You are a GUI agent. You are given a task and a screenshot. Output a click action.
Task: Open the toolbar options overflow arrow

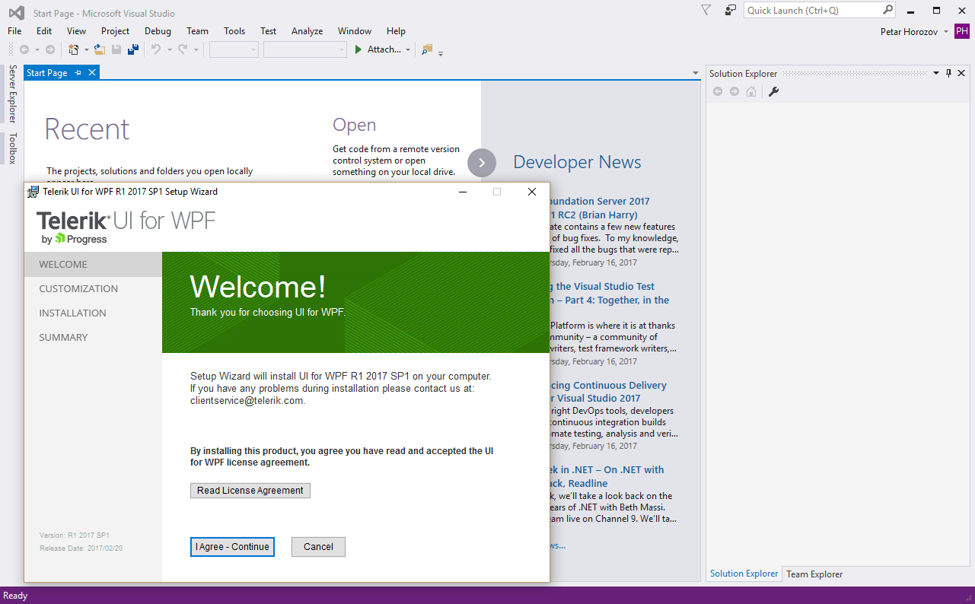(441, 52)
